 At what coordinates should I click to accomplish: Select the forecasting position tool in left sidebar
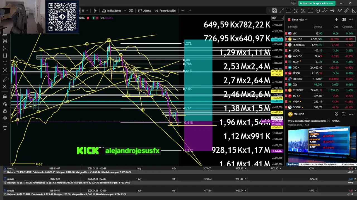[5, 48]
